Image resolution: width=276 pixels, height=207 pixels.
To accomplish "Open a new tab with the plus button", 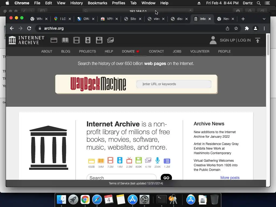I will coord(243,19).
